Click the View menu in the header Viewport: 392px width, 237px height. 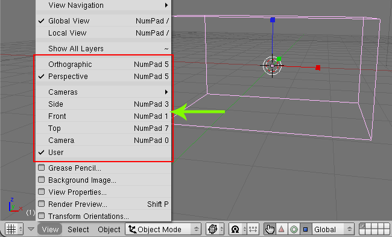click(50, 229)
